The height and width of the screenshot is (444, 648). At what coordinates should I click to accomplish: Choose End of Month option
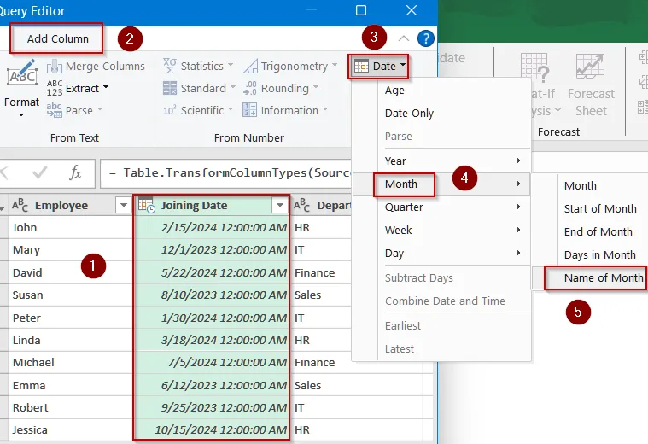(x=598, y=232)
